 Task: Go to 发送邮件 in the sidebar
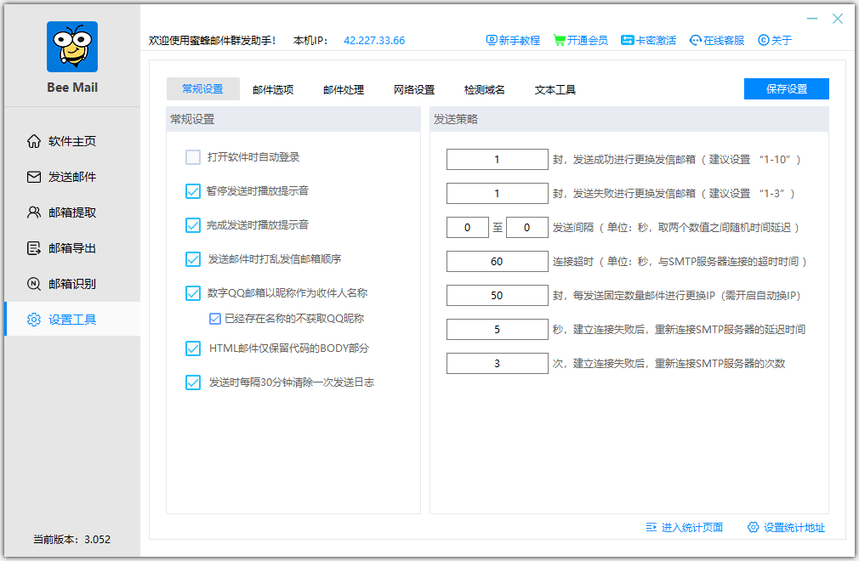coord(71,177)
